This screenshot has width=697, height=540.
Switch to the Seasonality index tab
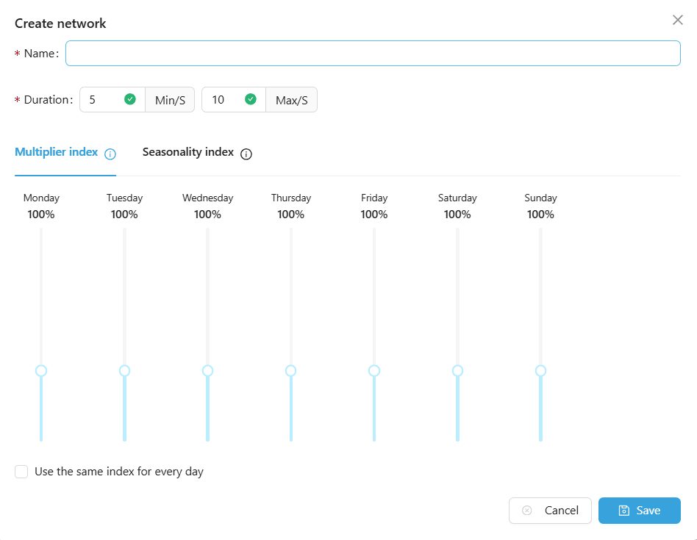[x=188, y=152]
